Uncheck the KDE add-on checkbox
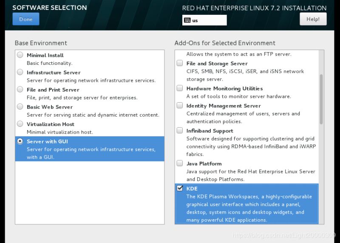340x243 pixels. coord(180,188)
